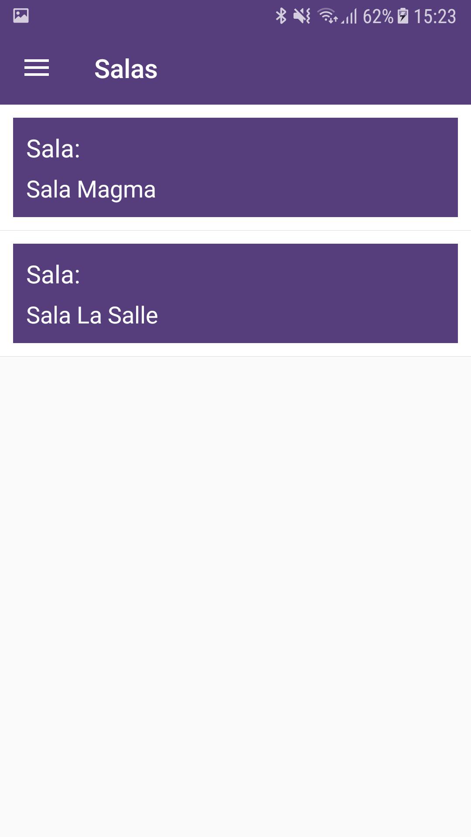471x837 pixels.
Task: Click the "Sala:" label above Sala Magma
Action: (x=53, y=149)
